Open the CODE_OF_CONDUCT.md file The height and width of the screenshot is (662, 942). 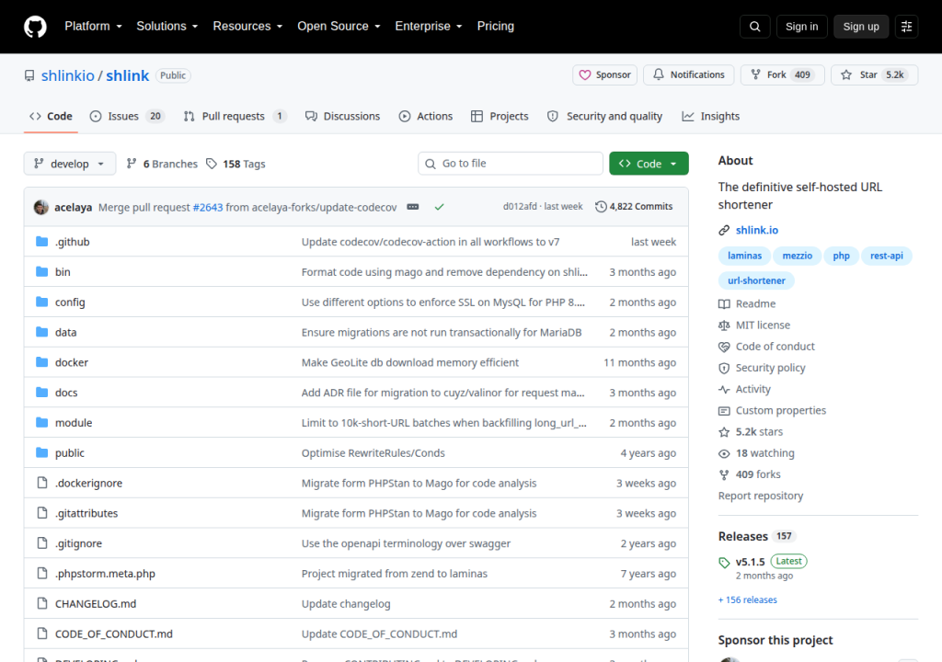[113, 633]
